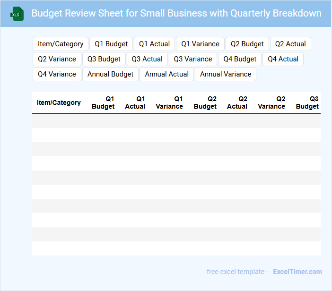
Task: Pick the Q4 Variance tag
Action: (57, 74)
